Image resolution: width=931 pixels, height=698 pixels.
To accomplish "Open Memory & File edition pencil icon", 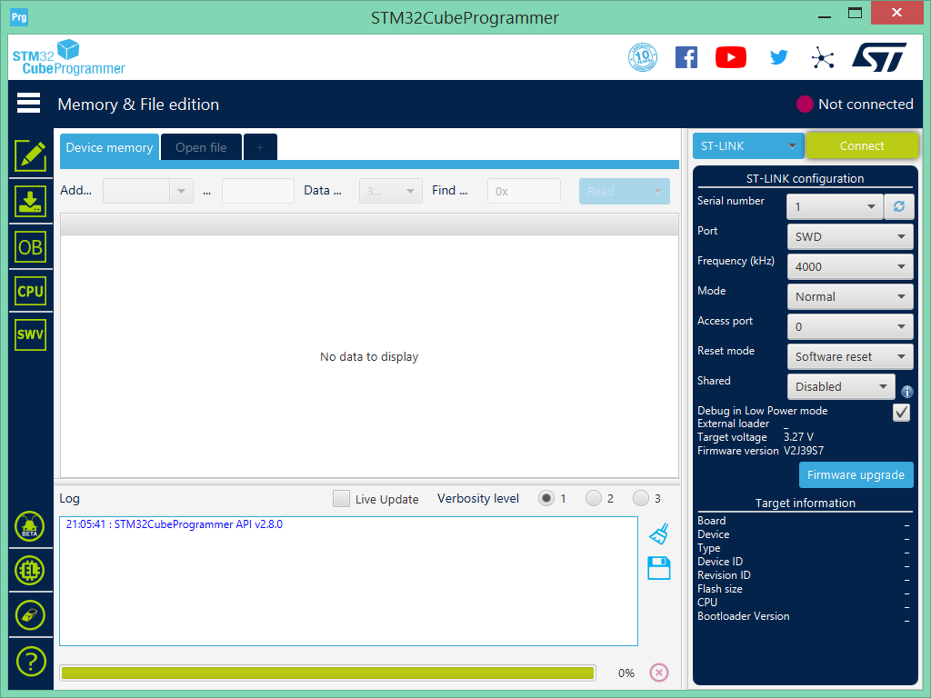I will point(30,156).
